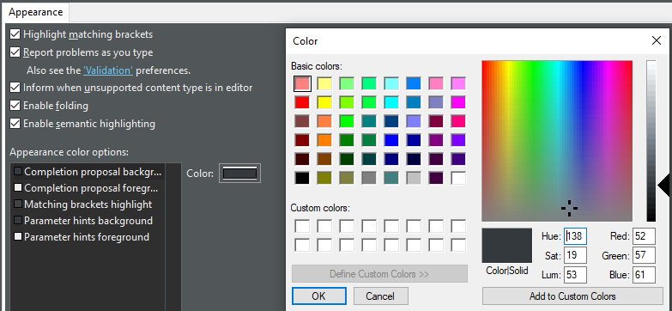Screen dimensions: 672x311
Task: Select Parameter hints foreground option
Action: (88, 237)
